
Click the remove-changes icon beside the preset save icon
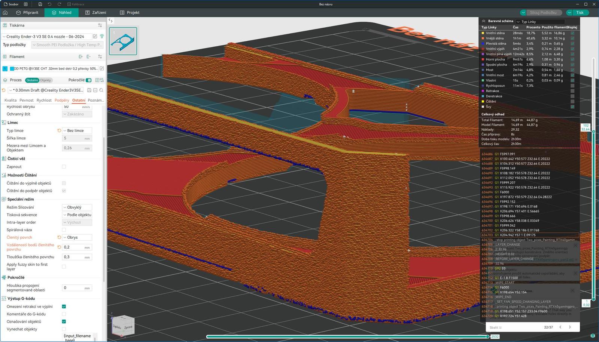pyautogui.click(x=95, y=90)
